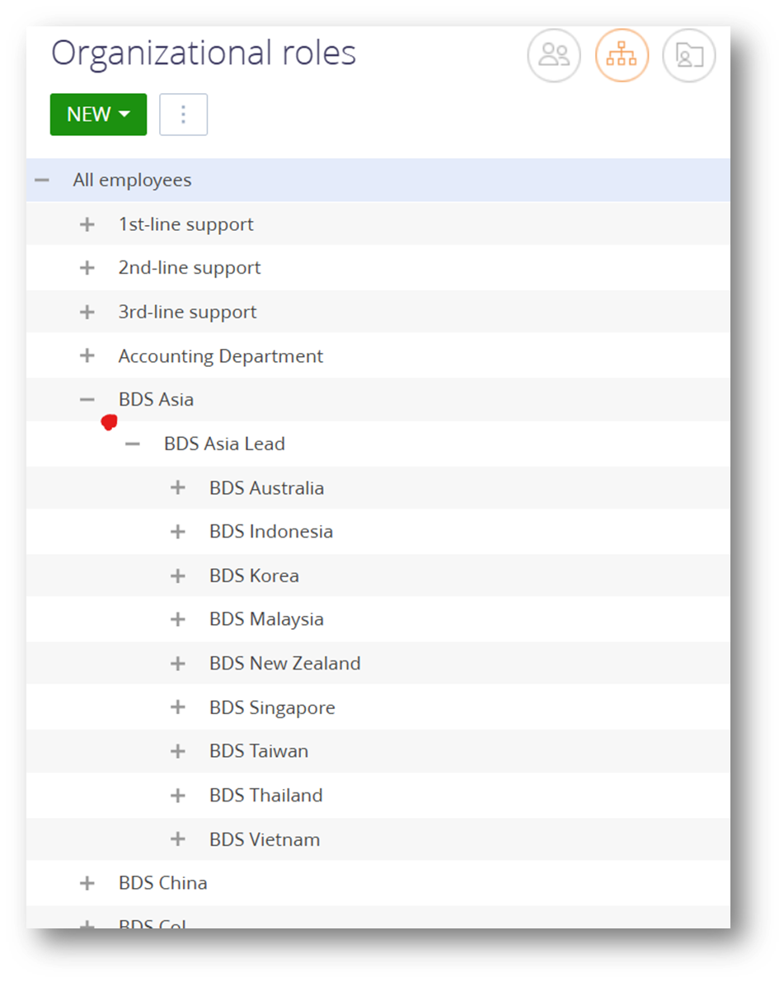This screenshot has height=982, width=784.
Task: Expand the Accounting Department node
Action: tap(87, 356)
